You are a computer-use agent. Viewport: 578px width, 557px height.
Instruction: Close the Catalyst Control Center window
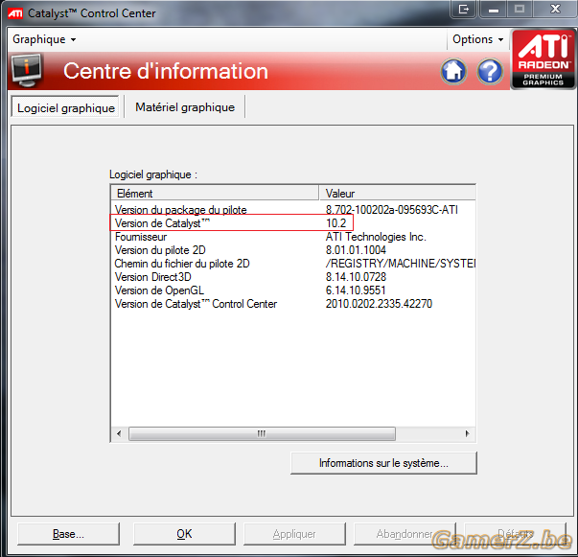pyautogui.click(x=555, y=9)
